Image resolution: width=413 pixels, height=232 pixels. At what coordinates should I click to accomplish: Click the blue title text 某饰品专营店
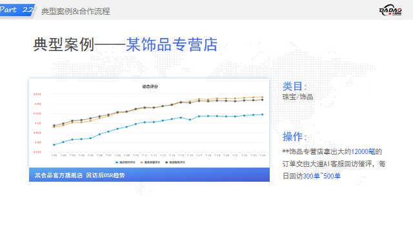(172, 44)
